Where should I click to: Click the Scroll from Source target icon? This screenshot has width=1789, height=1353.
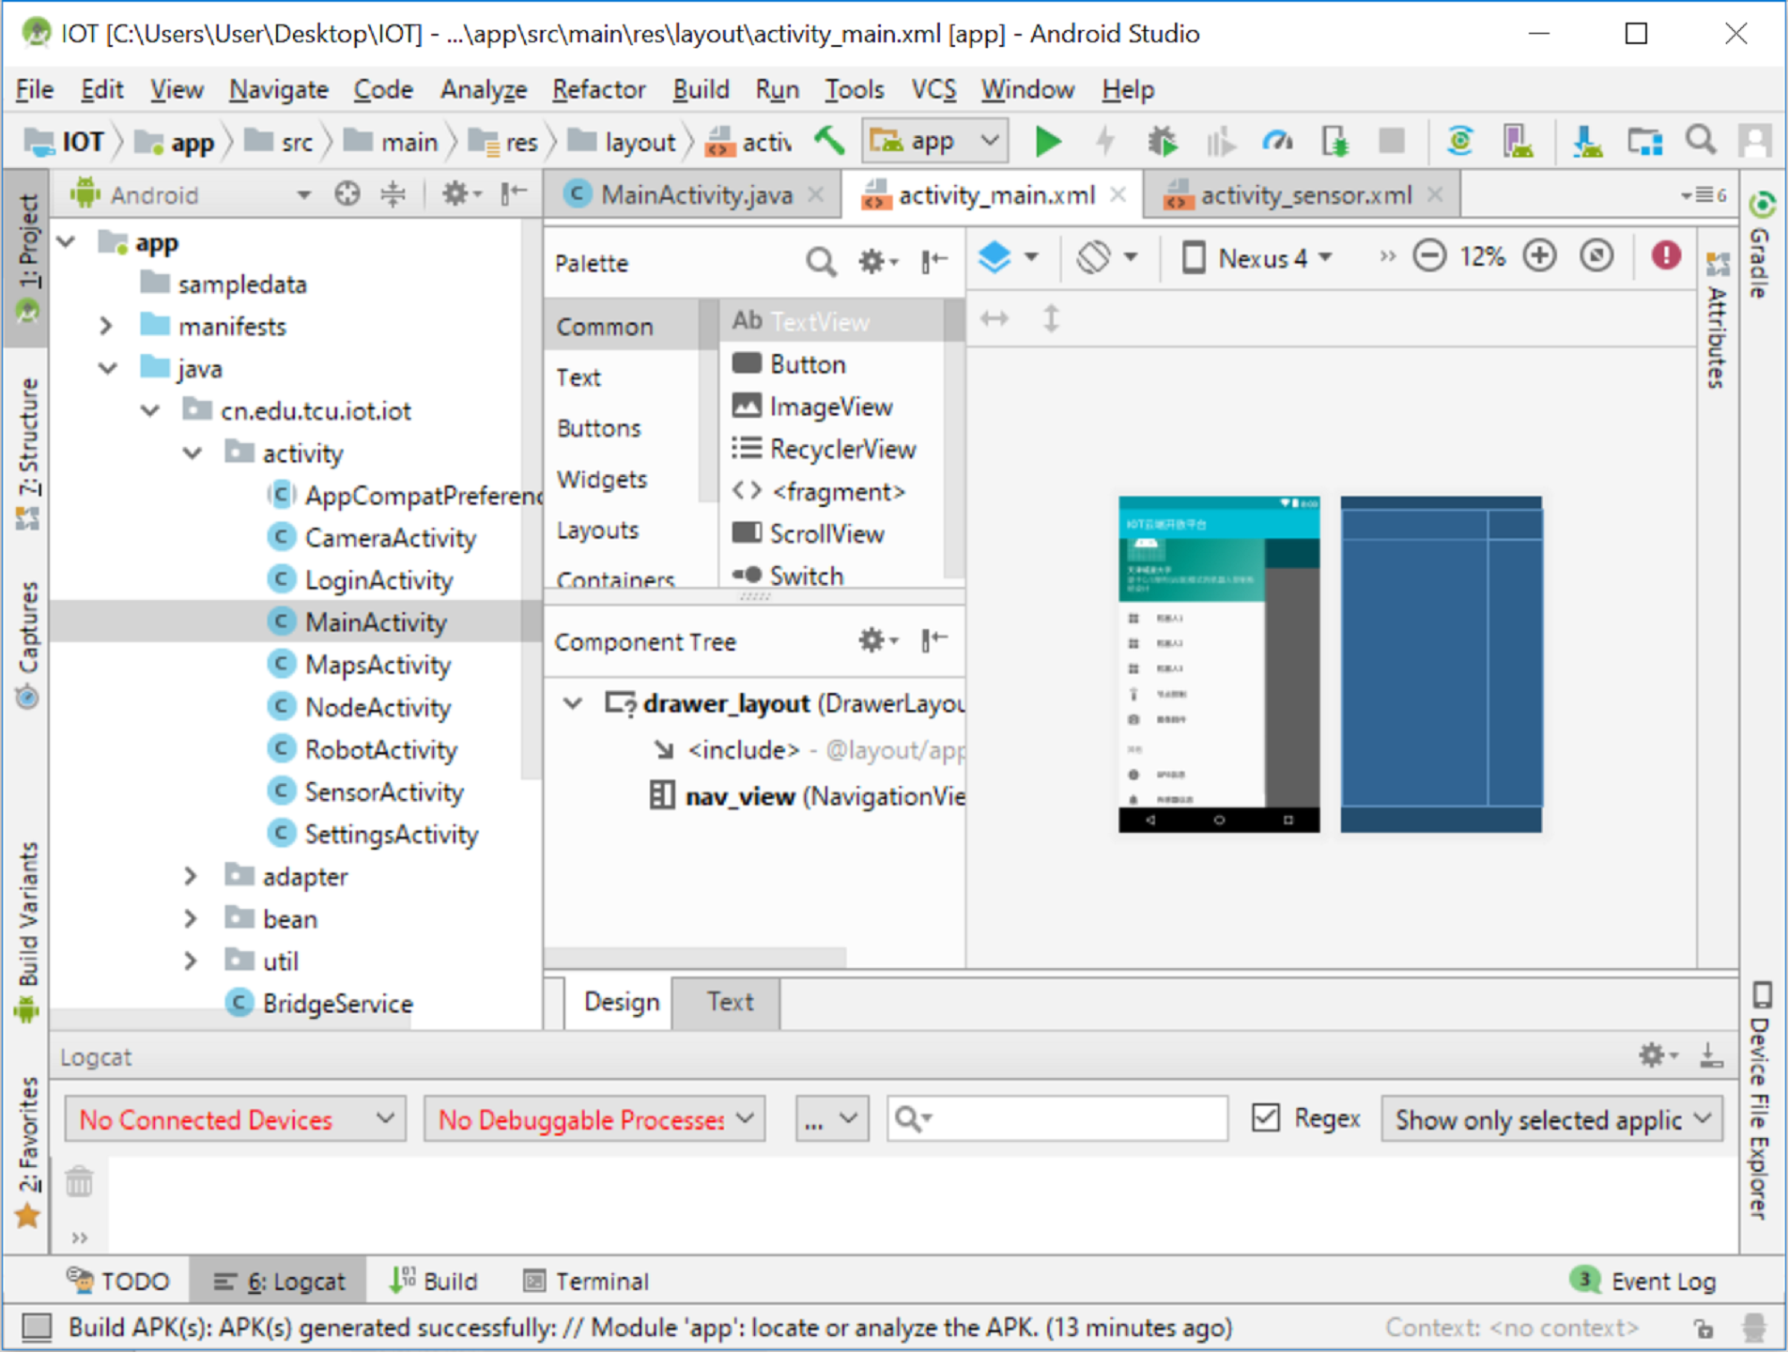[347, 194]
